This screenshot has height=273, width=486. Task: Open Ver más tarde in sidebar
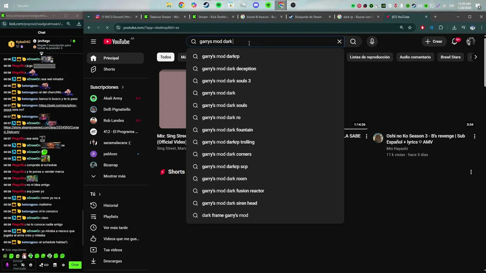click(115, 227)
